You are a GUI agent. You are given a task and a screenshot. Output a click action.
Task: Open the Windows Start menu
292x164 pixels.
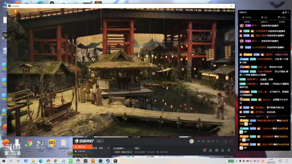coord(4,161)
